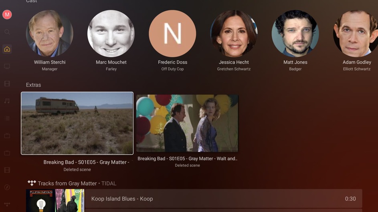Open the compass discover icon in sidebar

coord(7,187)
